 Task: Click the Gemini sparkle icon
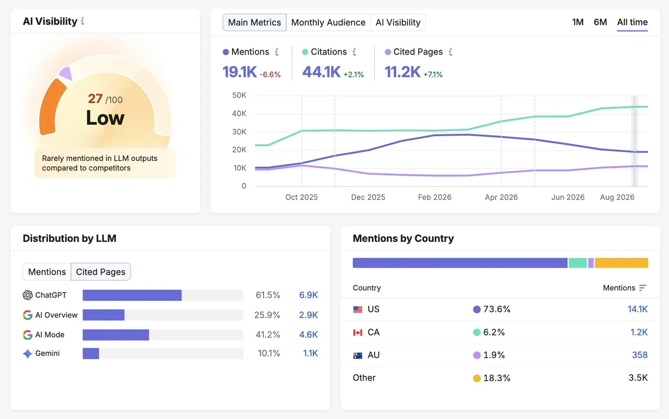(27, 353)
